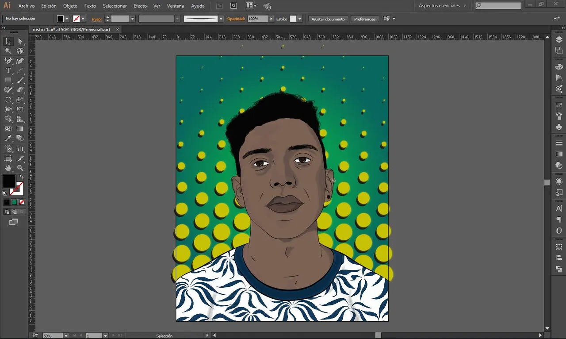Open the Transparency panel icon
Screen dimensions: 566x339
point(559,166)
